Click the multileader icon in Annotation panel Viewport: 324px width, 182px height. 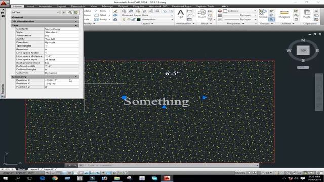(189, 15)
